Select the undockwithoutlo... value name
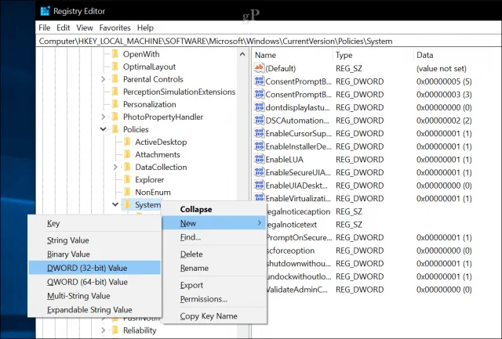This screenshot has height=339, width=502. (299, 276)
